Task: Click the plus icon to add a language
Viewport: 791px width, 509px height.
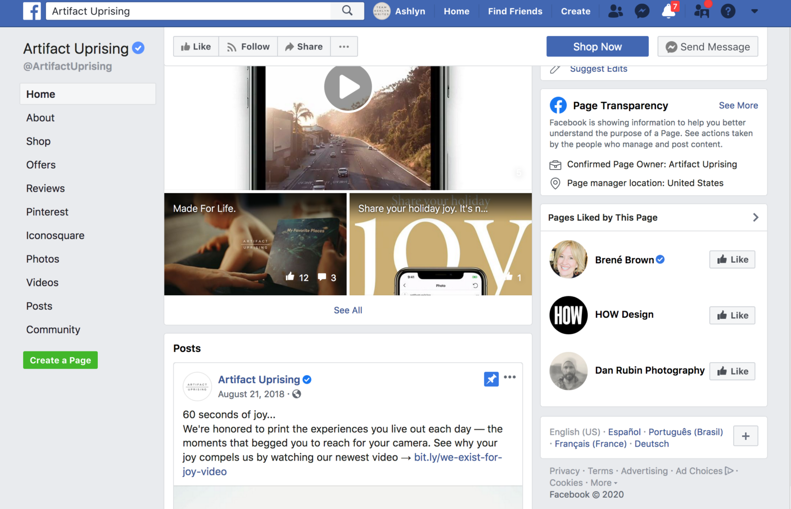Action: 745,435
